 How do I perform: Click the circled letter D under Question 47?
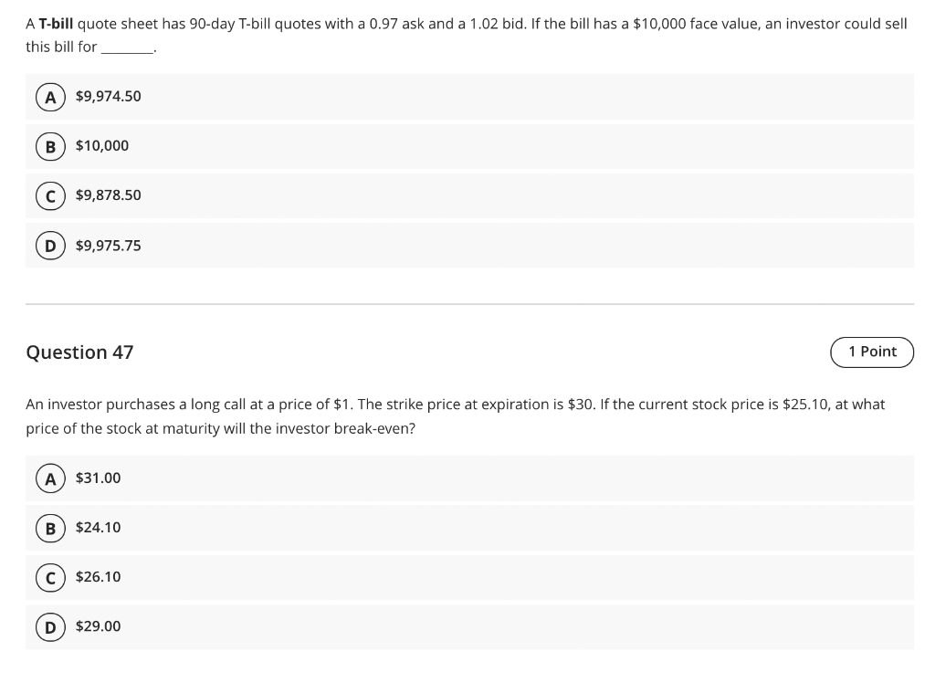coord(50,626)
